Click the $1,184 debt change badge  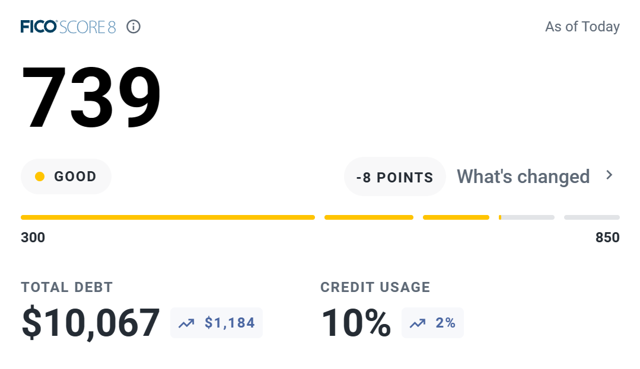click(216, 323)
